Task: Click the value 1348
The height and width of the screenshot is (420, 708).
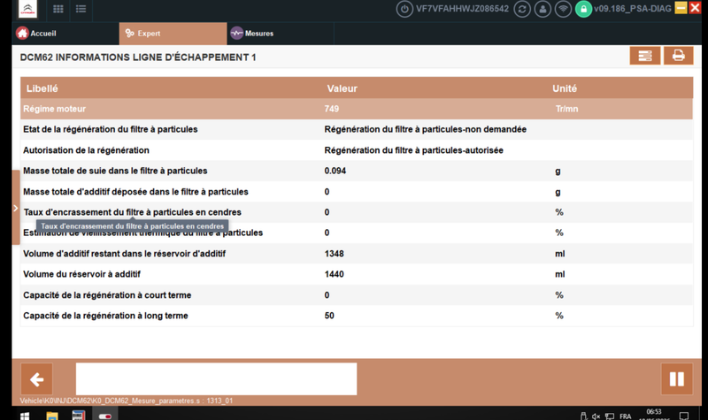Action: (x=335, y=254)
